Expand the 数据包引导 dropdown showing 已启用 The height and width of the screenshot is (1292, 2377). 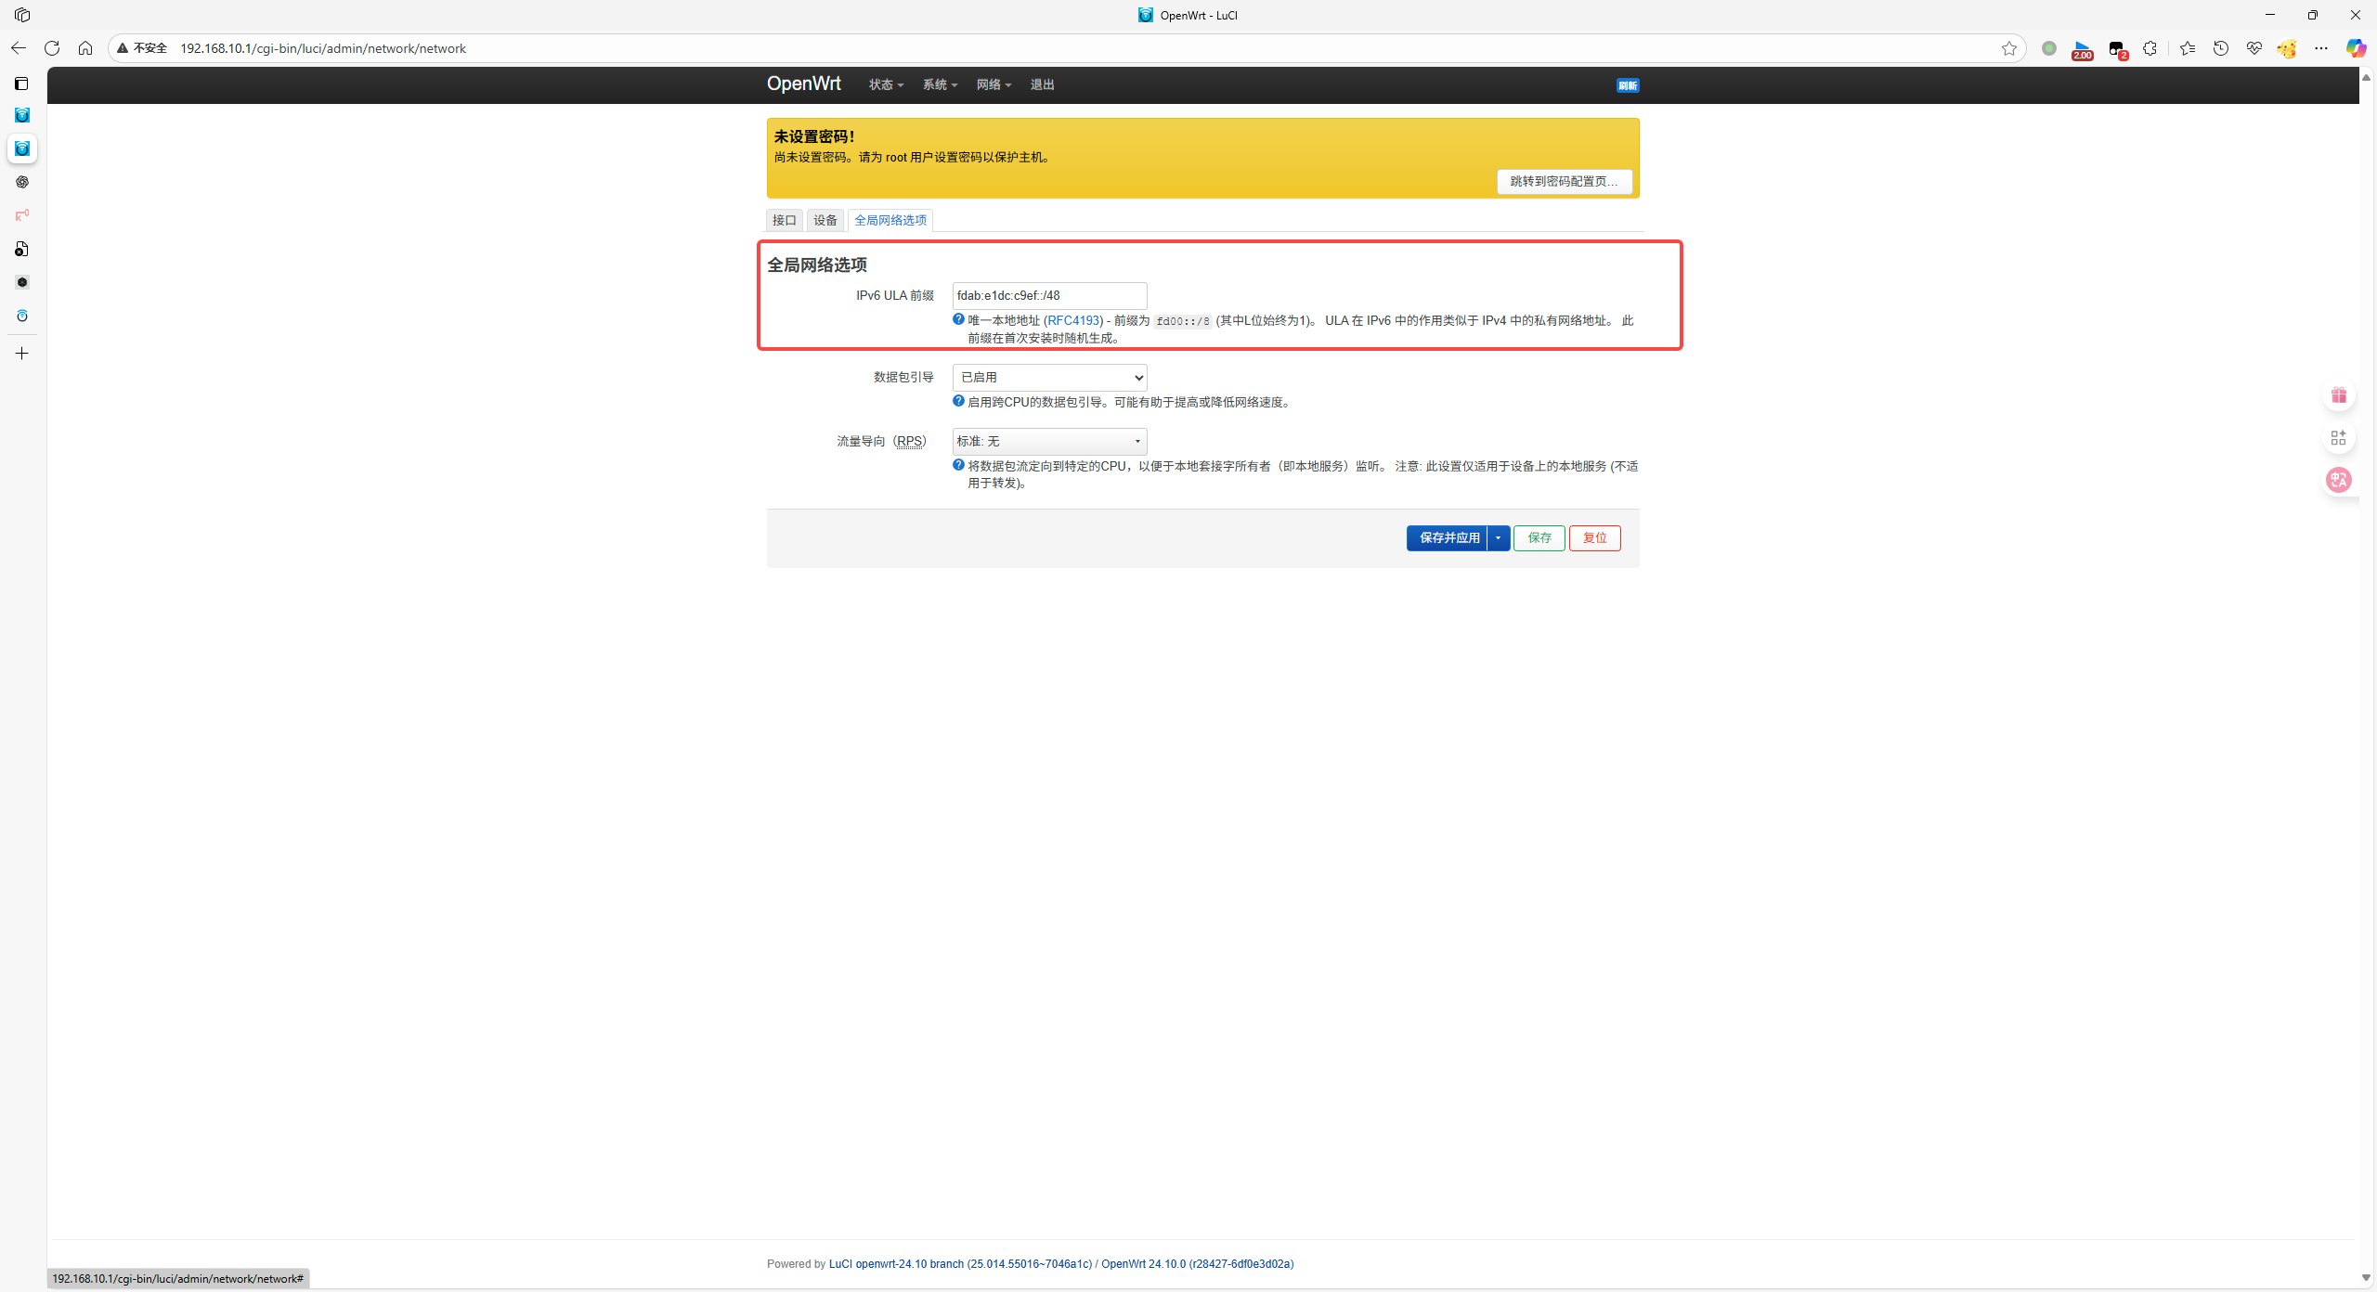tap(1049, 377)
